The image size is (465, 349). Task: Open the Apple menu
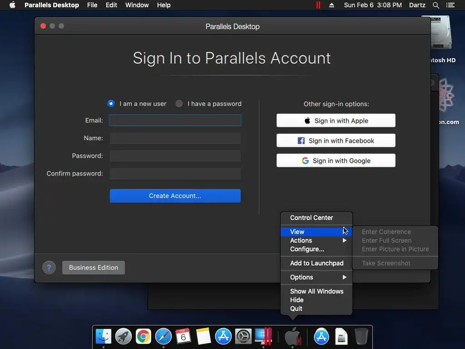pyautogui.click(x=12, y=5)
